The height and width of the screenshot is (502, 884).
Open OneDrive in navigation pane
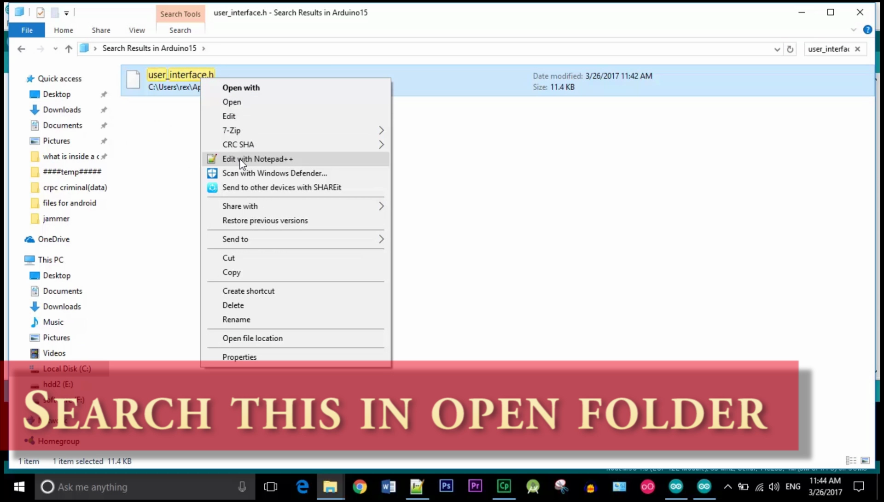tap(53, 239)
